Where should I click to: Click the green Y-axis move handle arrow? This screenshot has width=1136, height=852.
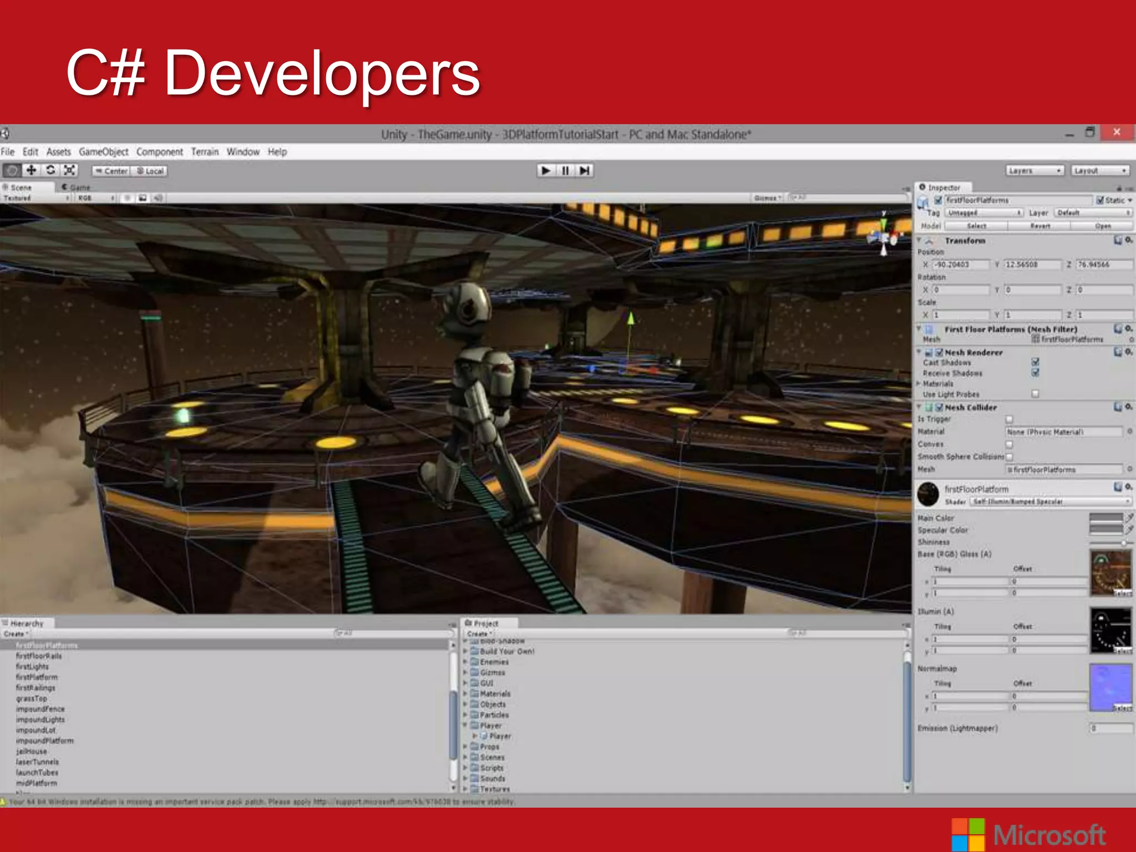630,318
